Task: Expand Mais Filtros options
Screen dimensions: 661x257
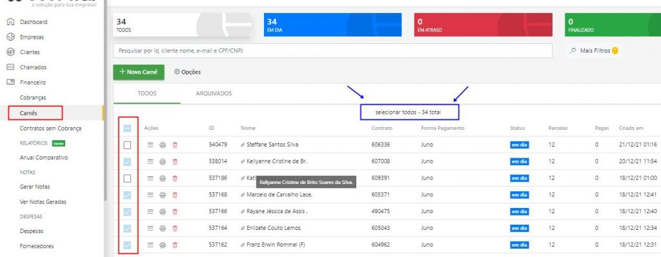Action: (594, 50)
